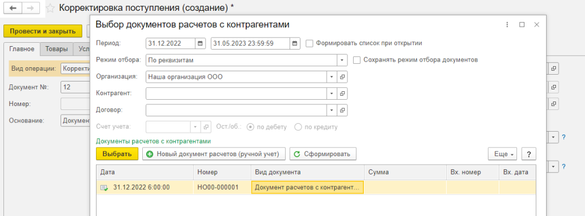Image resolution: width=585 pixels, height=216 pixels.
Task: Click the third open-item icon in the background window
Action: point(554,103)
